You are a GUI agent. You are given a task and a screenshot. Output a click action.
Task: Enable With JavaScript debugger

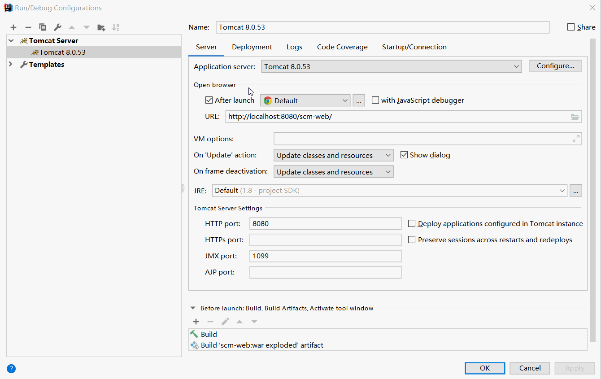(x=375, y=100)
